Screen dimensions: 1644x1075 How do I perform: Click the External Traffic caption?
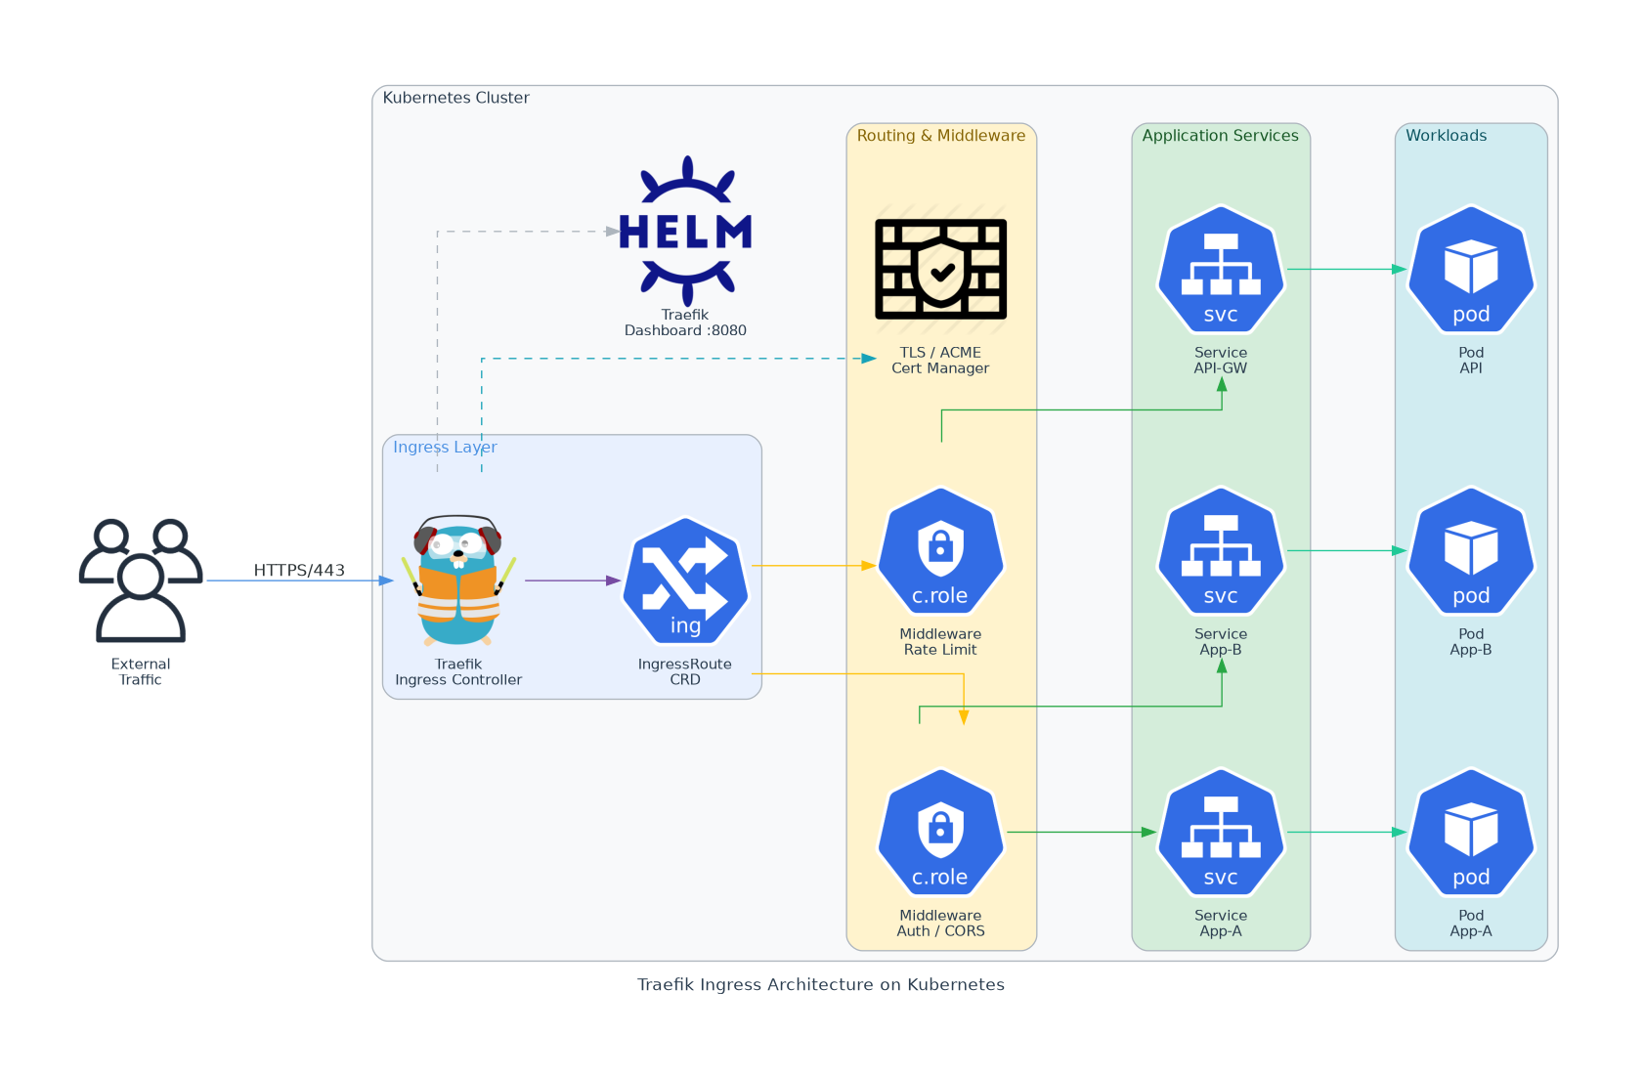(141, 671)
